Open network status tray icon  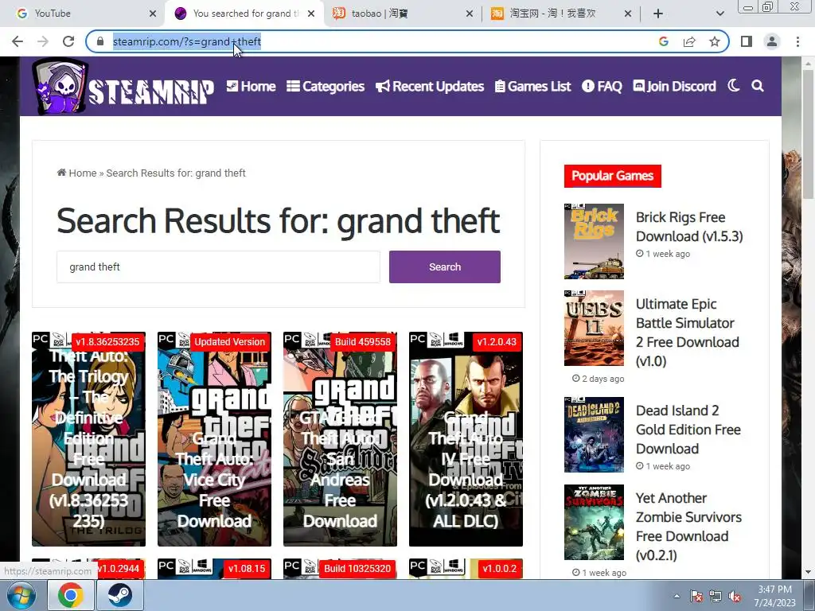click(716, 596)
